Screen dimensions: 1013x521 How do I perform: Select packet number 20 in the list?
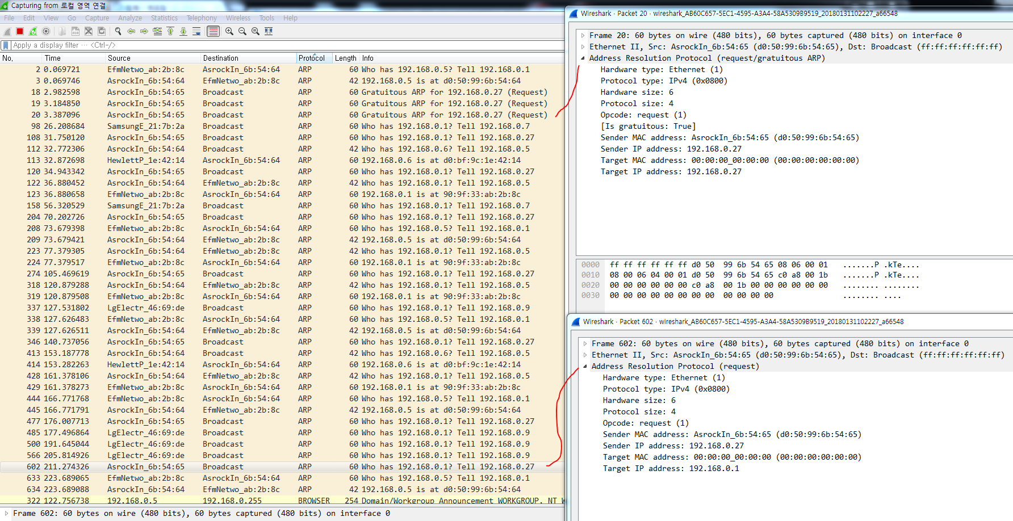282,115
